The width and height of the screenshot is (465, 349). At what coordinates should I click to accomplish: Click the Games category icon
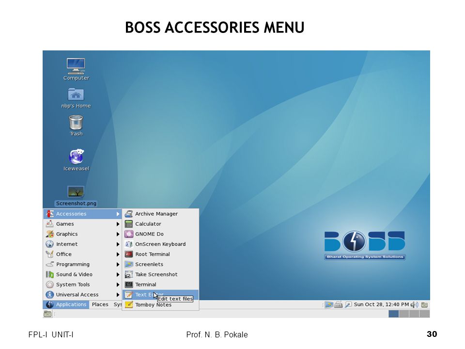coord(50,224)
